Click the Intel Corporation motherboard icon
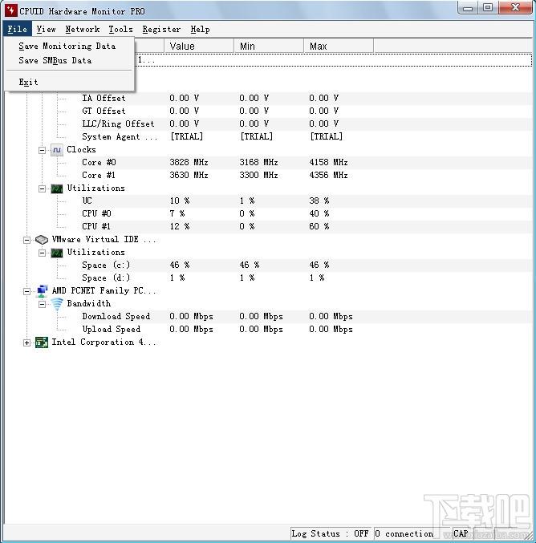This screenshot has width=536, height=543. pos(42,342)
